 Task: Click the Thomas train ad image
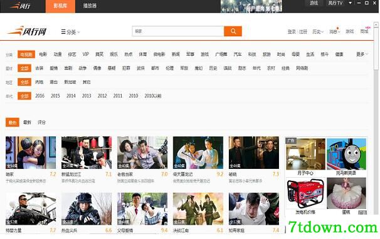click(x=346, y=154)
